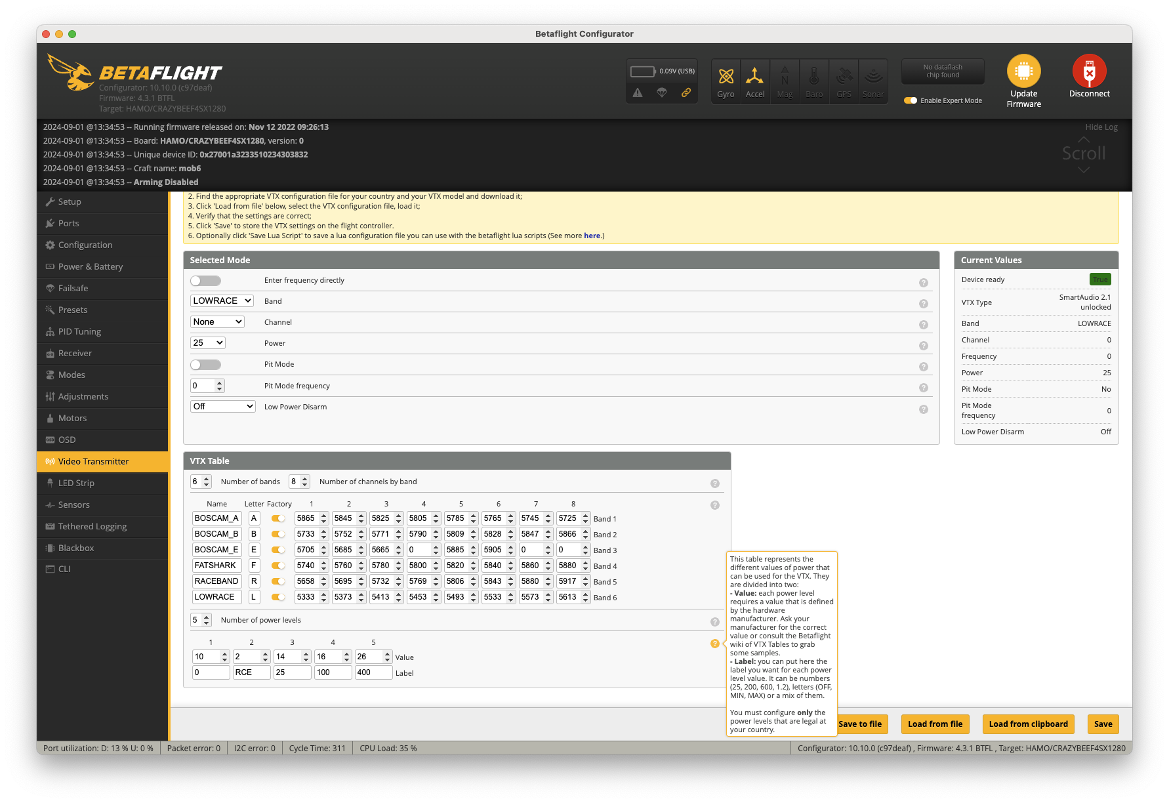Open help icon for Channel setting
The image size is (1169, 803).
point(924,325)
